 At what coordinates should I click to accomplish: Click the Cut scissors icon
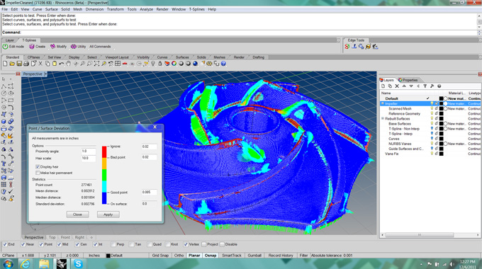coord(40,64)
